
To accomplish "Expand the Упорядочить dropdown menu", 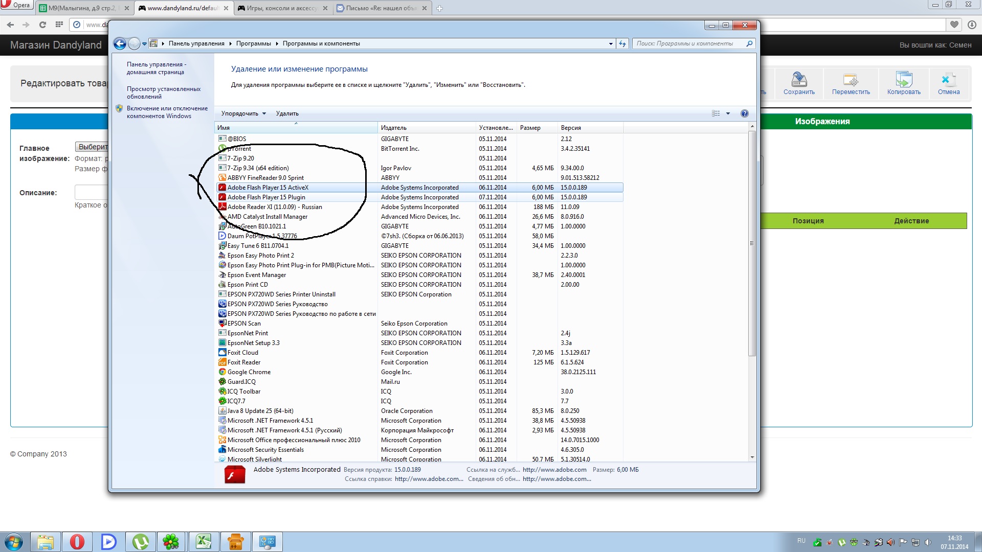I will pyautogui.click(x=243, y=113).
